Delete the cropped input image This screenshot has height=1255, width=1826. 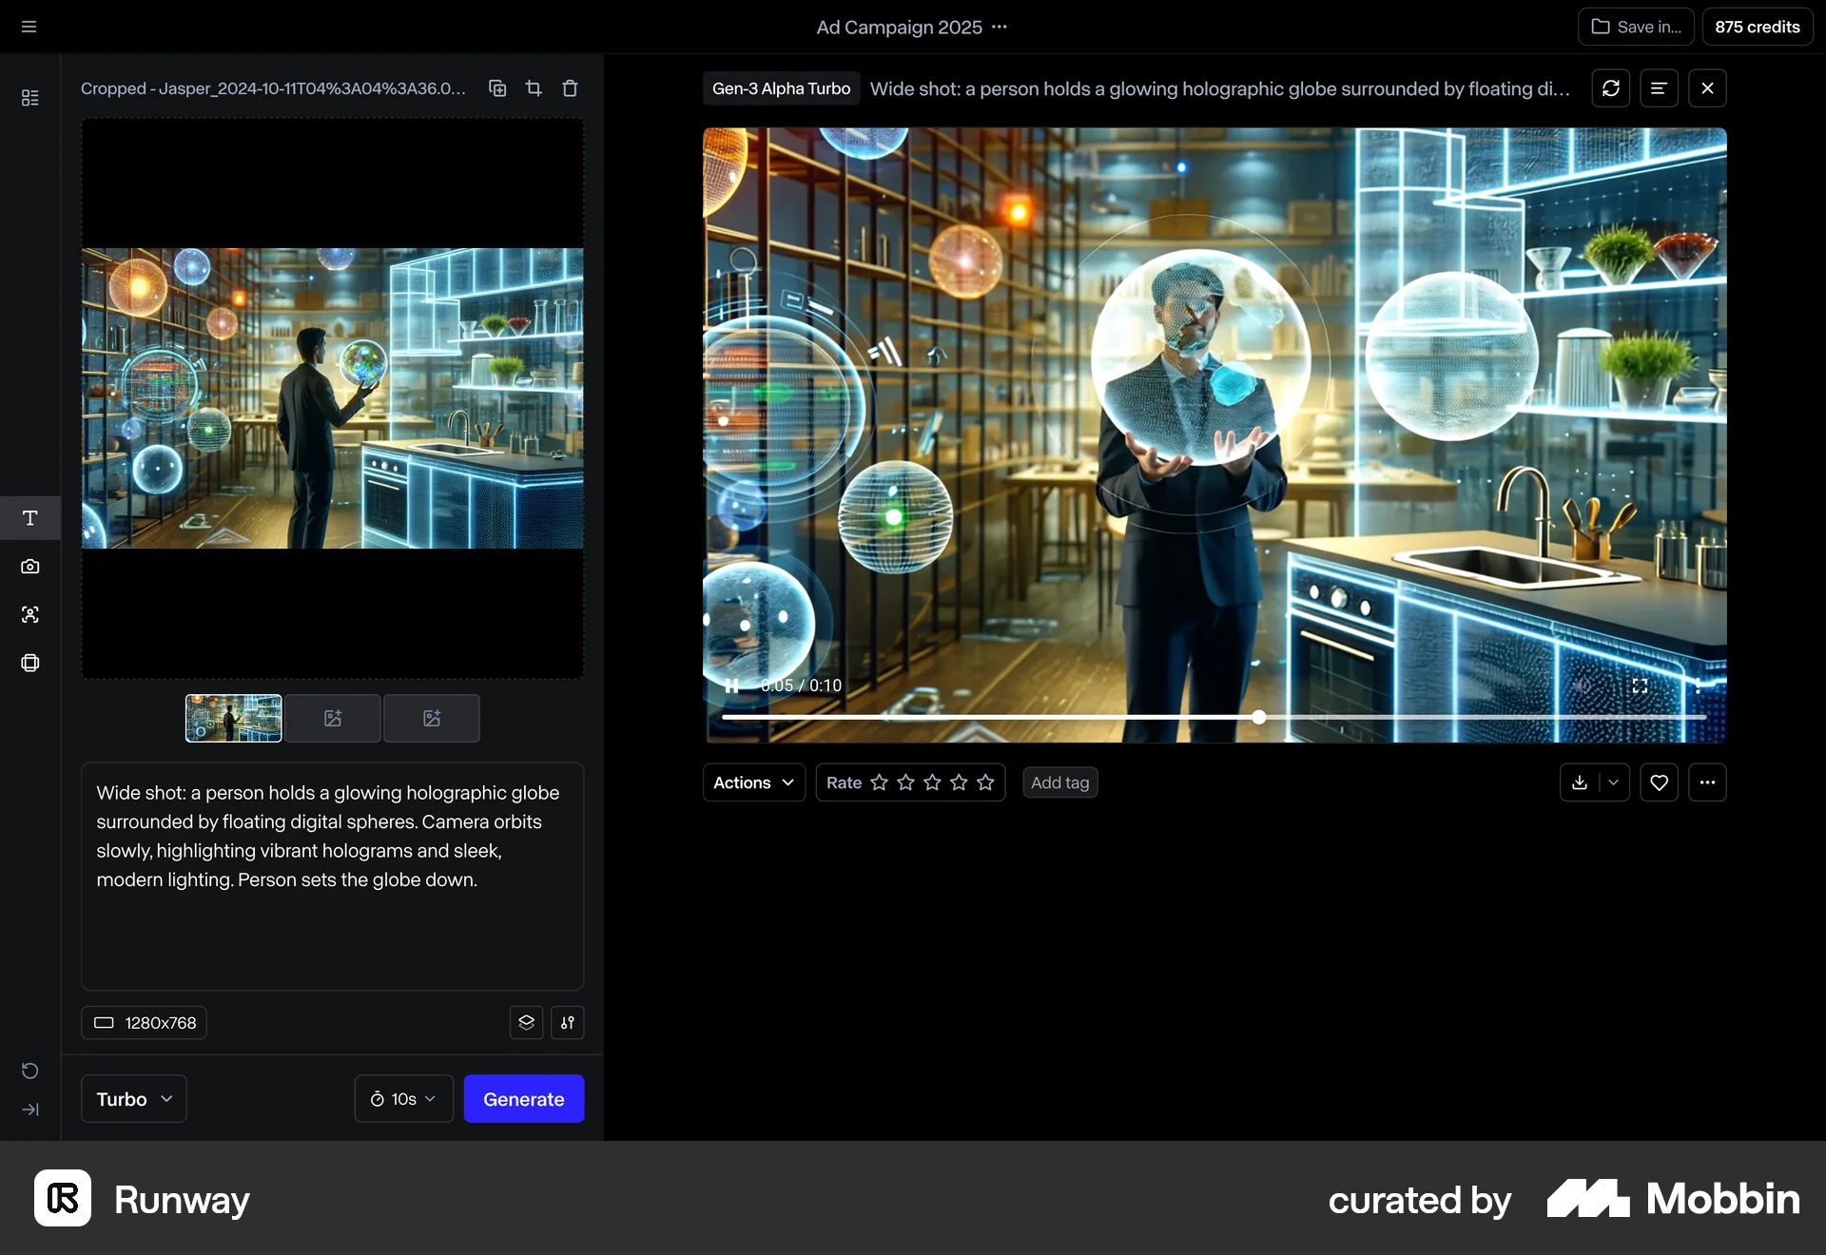[x=570, y=87]
